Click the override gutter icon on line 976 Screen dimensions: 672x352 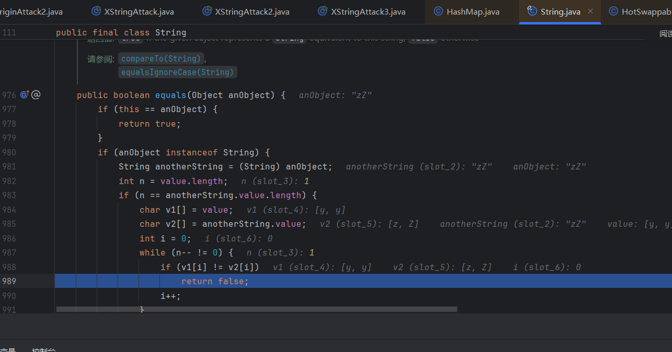[x=25, y=95]
